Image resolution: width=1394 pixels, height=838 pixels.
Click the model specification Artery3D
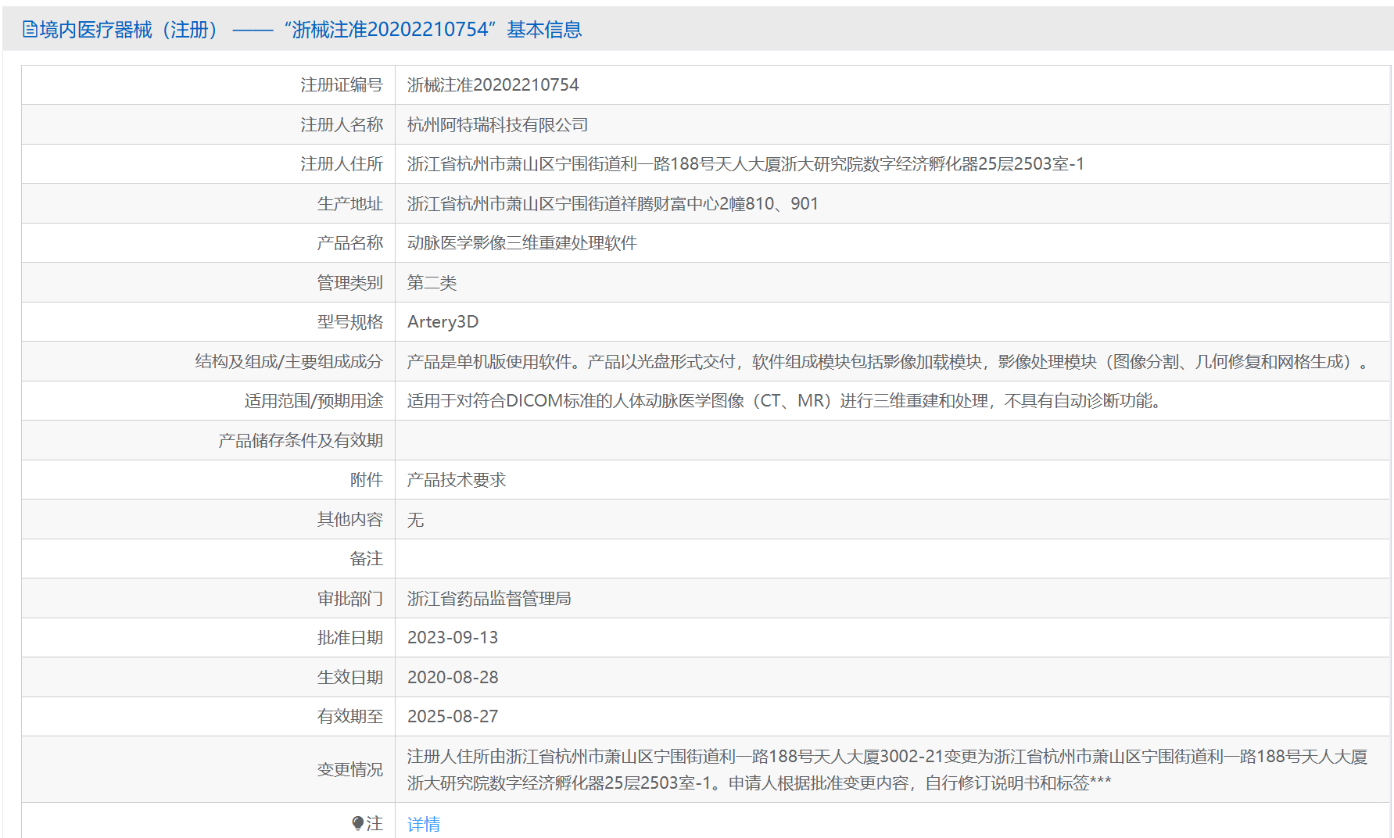[x=443, y=322]
